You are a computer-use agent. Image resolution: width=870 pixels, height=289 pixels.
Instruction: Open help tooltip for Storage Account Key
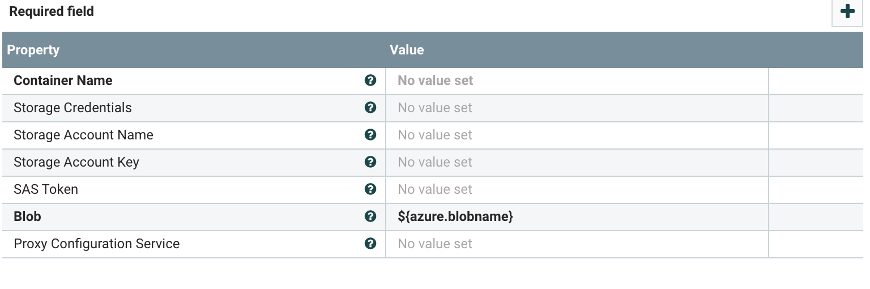[370, 162]
